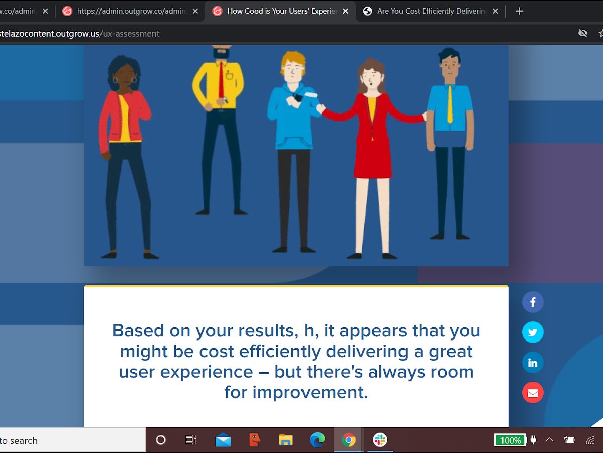Share results by email icon

(533, 393)
